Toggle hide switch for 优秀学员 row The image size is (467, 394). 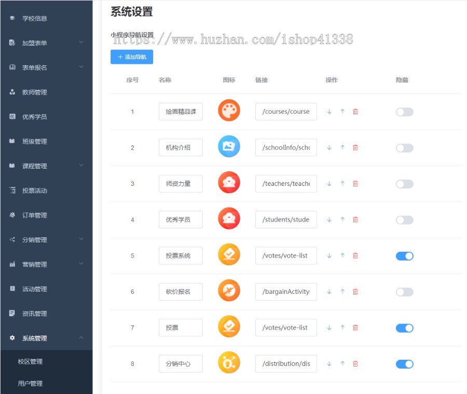(x=404, y=220)
